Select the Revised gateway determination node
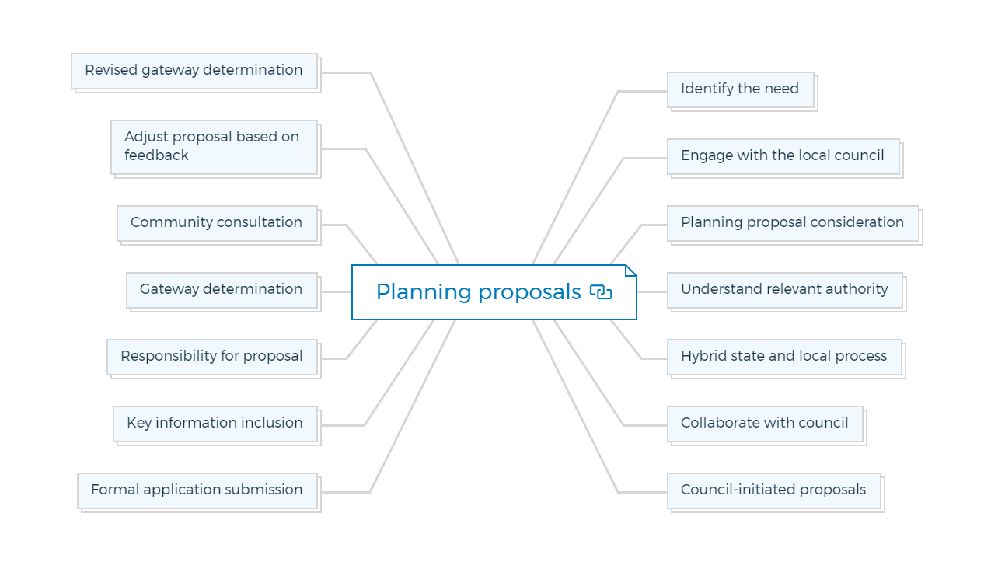The height and width of the screenshot is (562, 998). coord(194,71)
